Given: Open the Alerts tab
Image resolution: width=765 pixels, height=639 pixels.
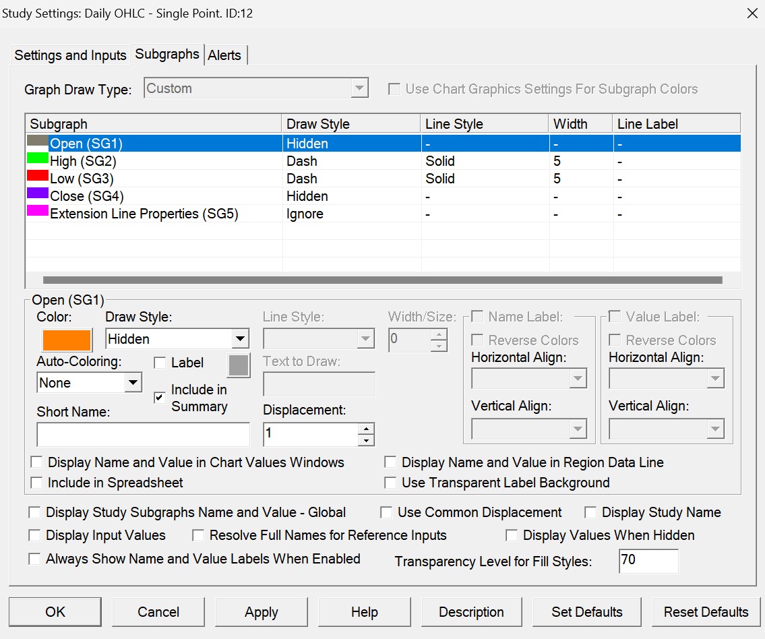Looking at the screenshot, I should (x=224, y=55).
